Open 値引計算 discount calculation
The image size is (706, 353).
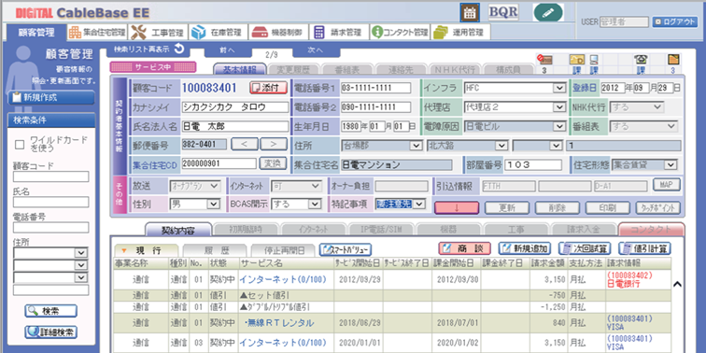pyautogui.click(x=644, y=248)
